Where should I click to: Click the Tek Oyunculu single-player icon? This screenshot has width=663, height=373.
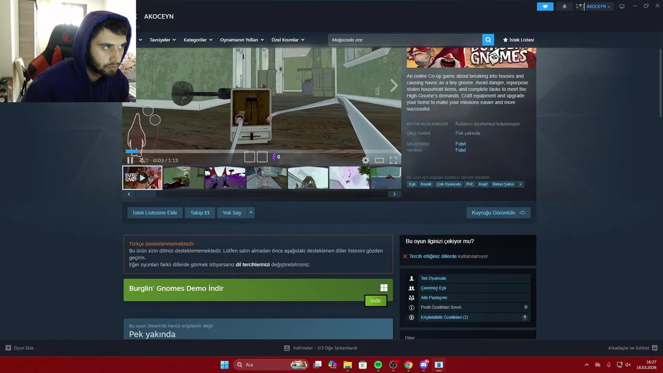412,278
